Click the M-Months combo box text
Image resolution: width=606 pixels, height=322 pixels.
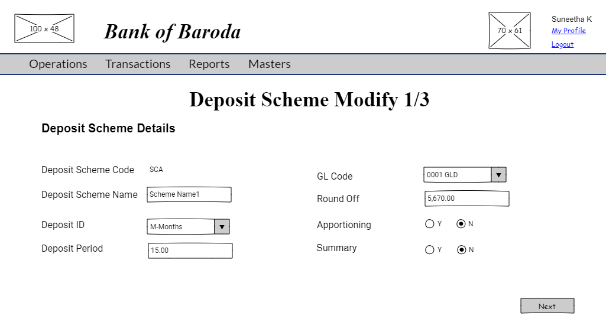coord(180,227)
